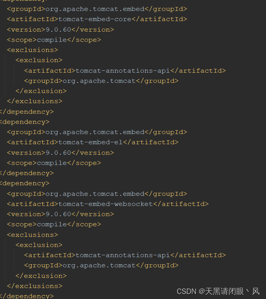Click the version line under tomcat-embed-core

pos(60,29)
